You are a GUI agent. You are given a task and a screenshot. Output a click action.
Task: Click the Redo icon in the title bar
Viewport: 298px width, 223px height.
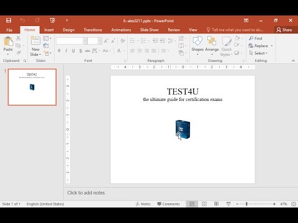37,20
